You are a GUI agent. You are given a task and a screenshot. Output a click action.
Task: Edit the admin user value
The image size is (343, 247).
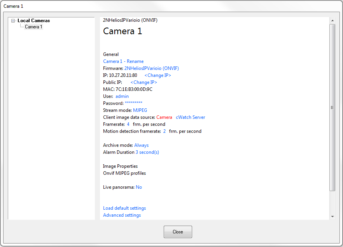coord(122,96)
